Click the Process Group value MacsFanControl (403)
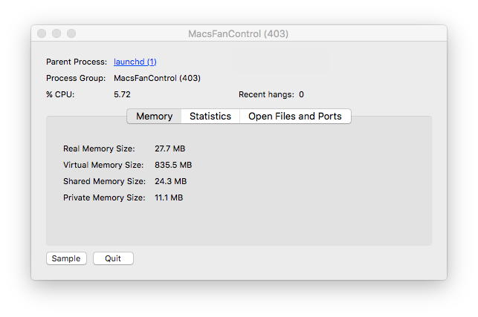This screenshot has height=317, width=478. pyautogui.click(x=157, y=78)
